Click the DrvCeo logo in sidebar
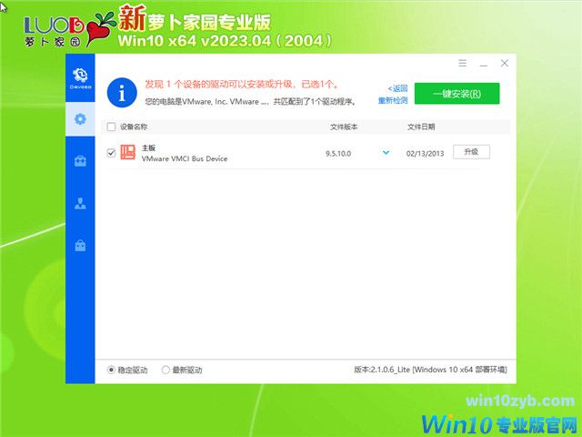Viewport: 582px width, 437px height. 80,76
